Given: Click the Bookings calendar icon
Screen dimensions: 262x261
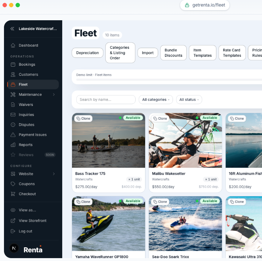Looking at the screenshot, I should pos(13,64).
